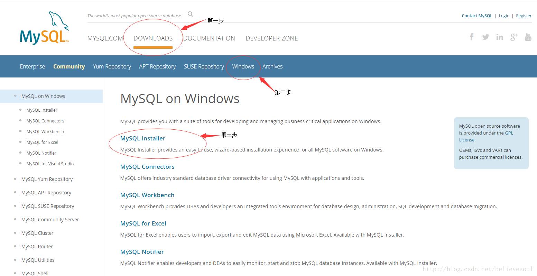
Task: Select MySQL Installer in the sidebar
Action: (x=42, y=110)
